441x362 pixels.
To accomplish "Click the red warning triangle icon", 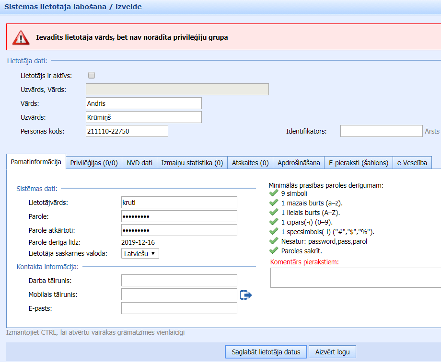I will [x=21, y=37].
